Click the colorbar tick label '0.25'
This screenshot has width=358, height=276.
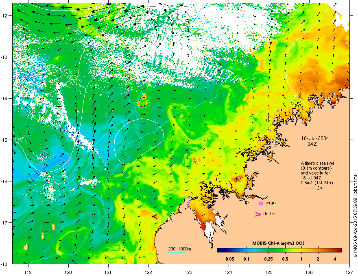click(268, 259)
